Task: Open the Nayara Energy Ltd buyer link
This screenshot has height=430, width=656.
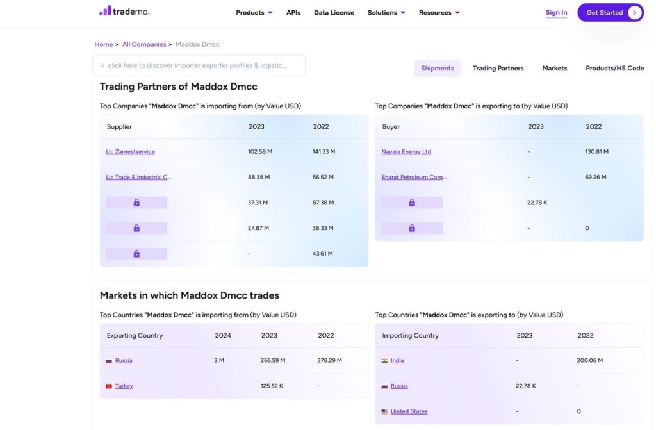Action: point(406,152)
